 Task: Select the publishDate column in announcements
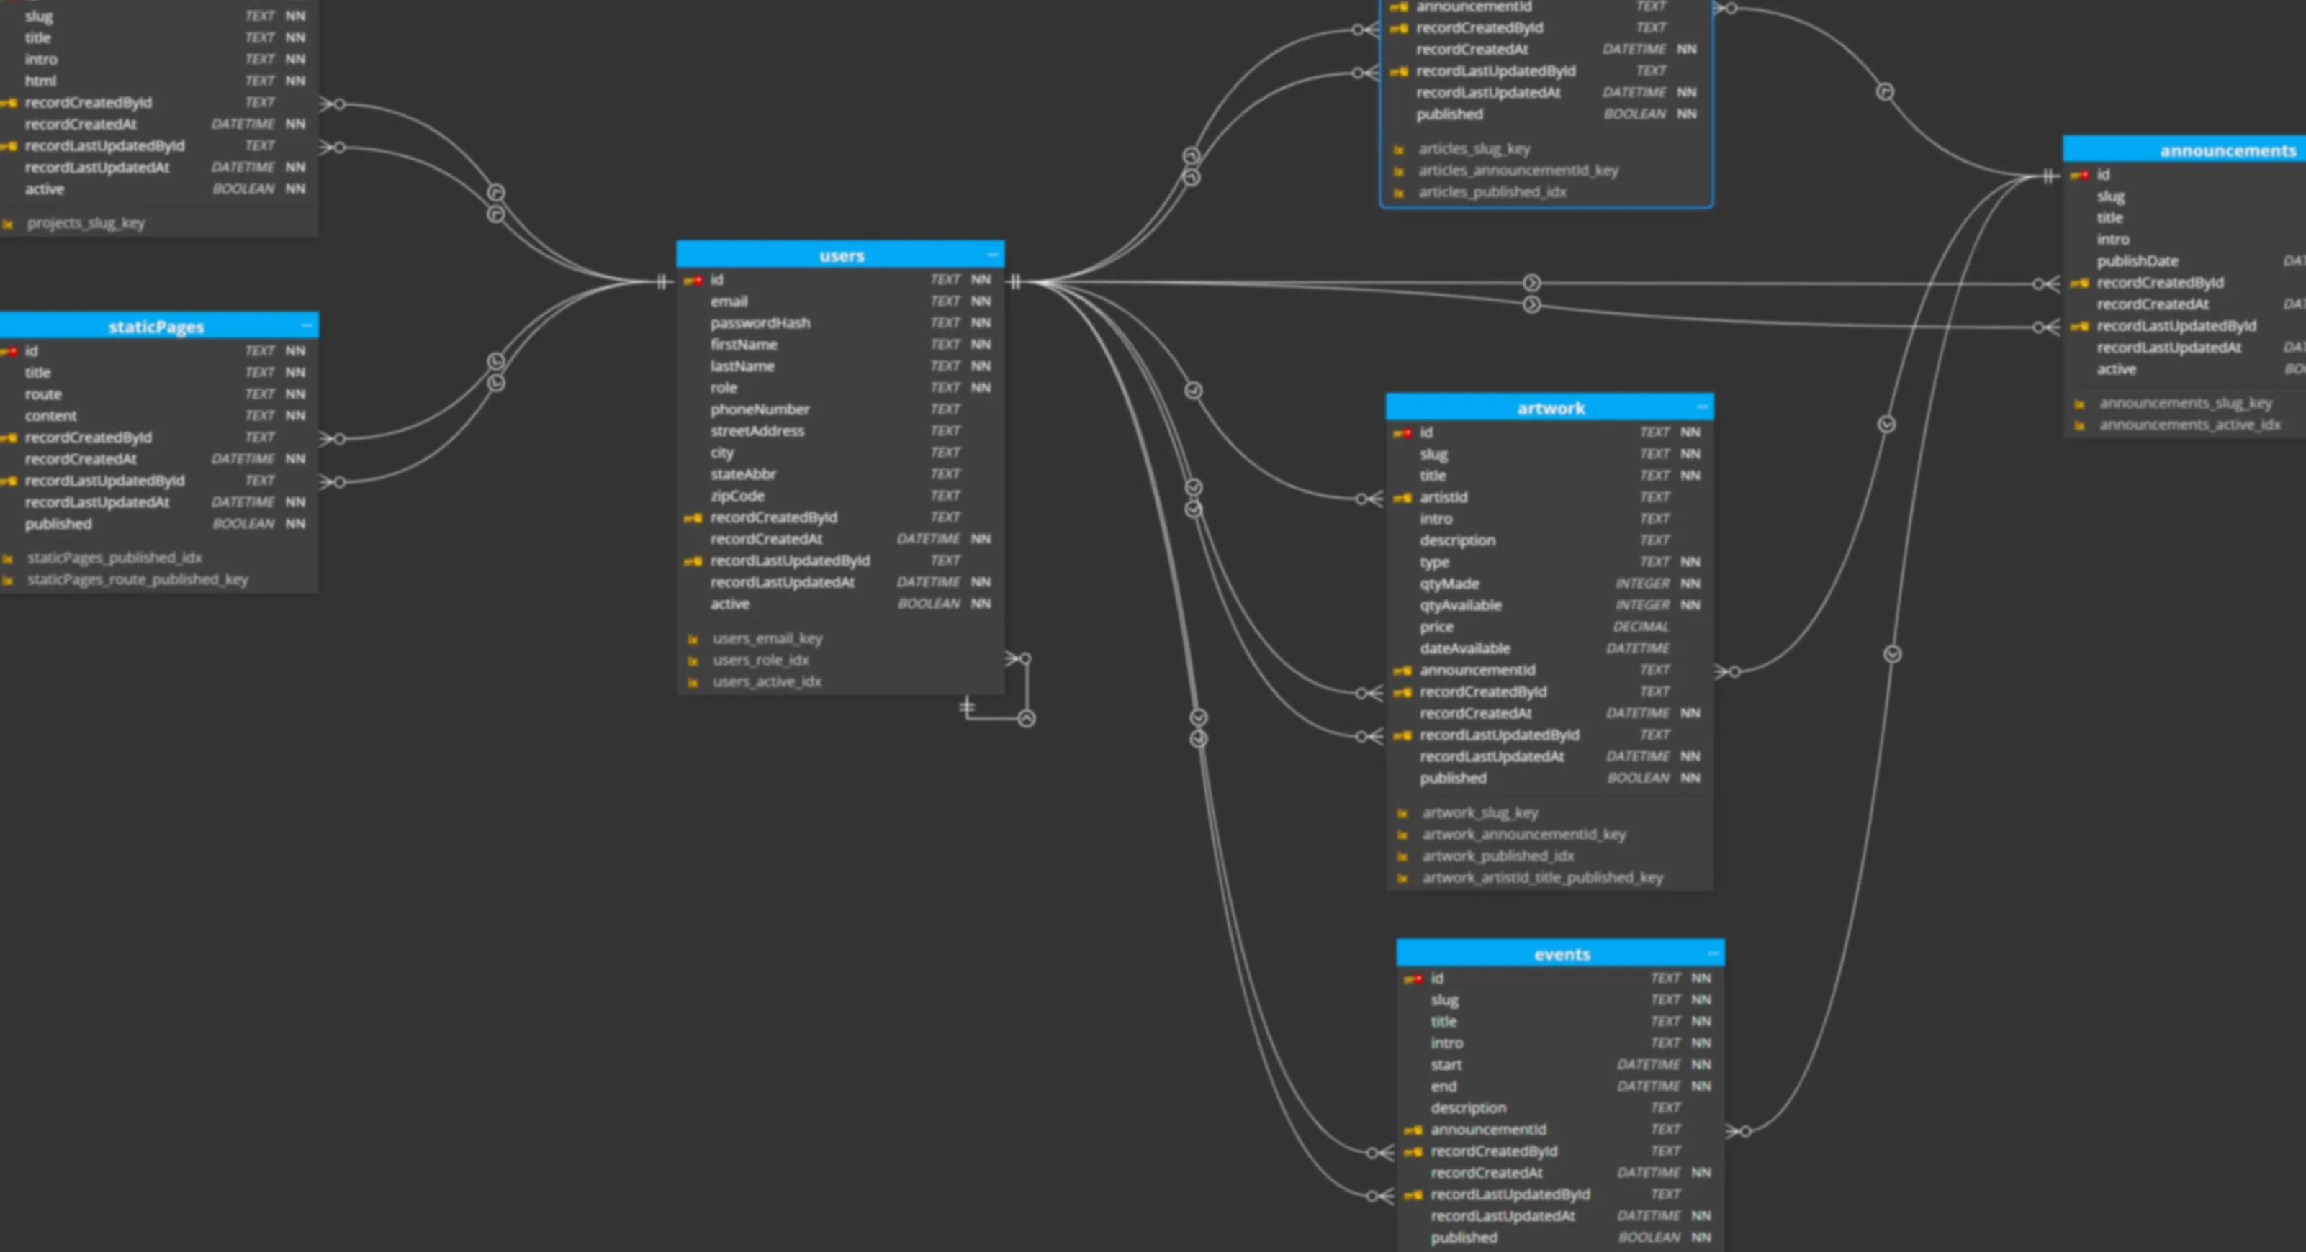(x=2137, y=261)
